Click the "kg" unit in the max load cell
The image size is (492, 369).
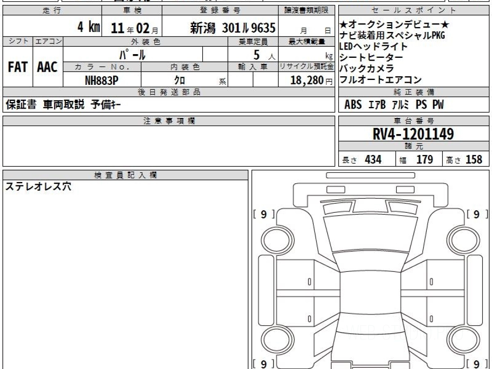pyautogui.click(x=329, y=57)
